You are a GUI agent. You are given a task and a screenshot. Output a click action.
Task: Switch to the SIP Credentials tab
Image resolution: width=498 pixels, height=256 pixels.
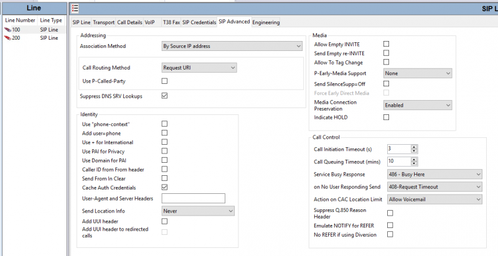[x=199, y=22]
